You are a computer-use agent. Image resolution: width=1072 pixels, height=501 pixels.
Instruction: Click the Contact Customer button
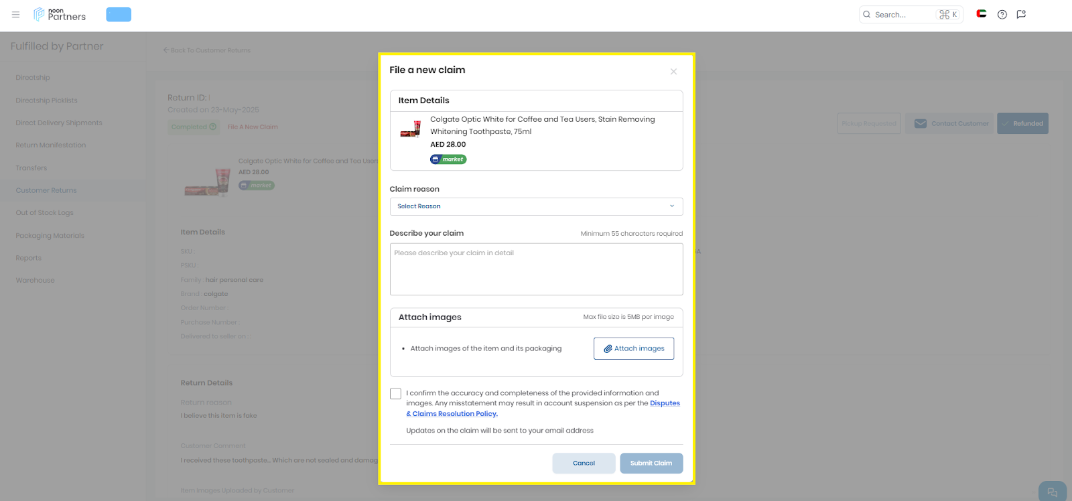pos(951,123)
